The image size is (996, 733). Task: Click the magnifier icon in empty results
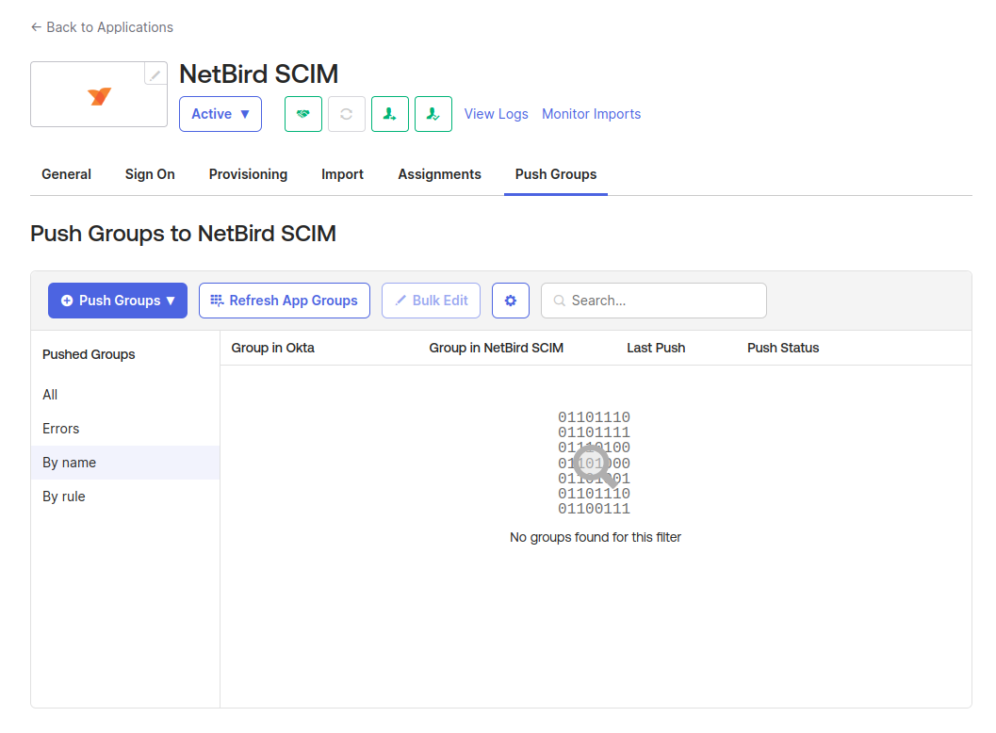(594, 465)
